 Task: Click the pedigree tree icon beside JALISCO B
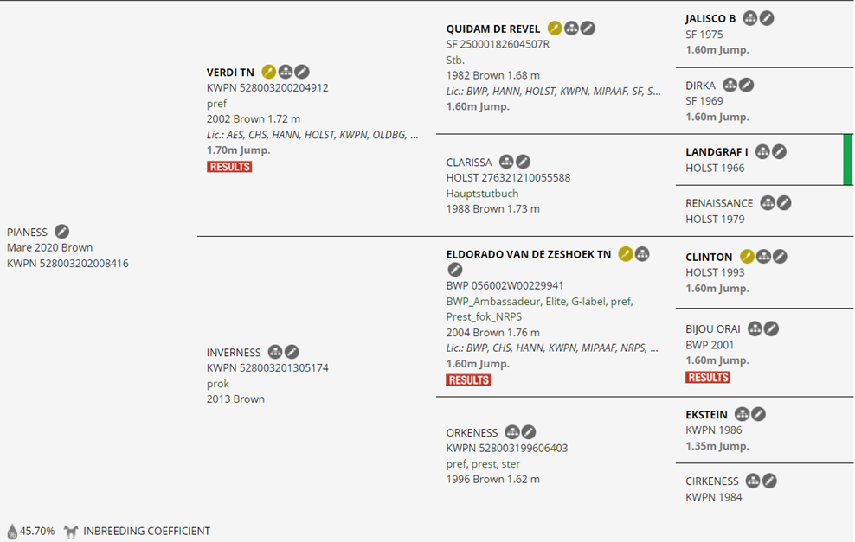point(750,18)
